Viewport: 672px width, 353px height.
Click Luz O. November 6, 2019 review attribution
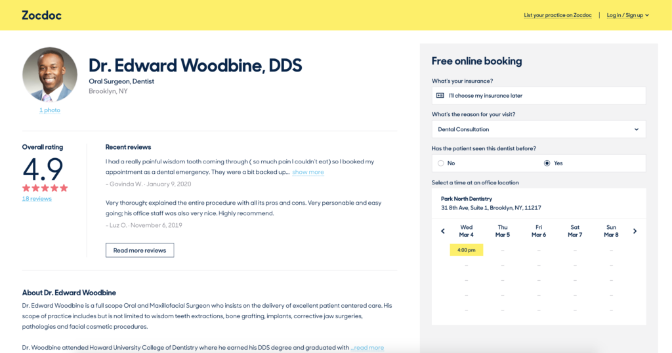point(144,225)
